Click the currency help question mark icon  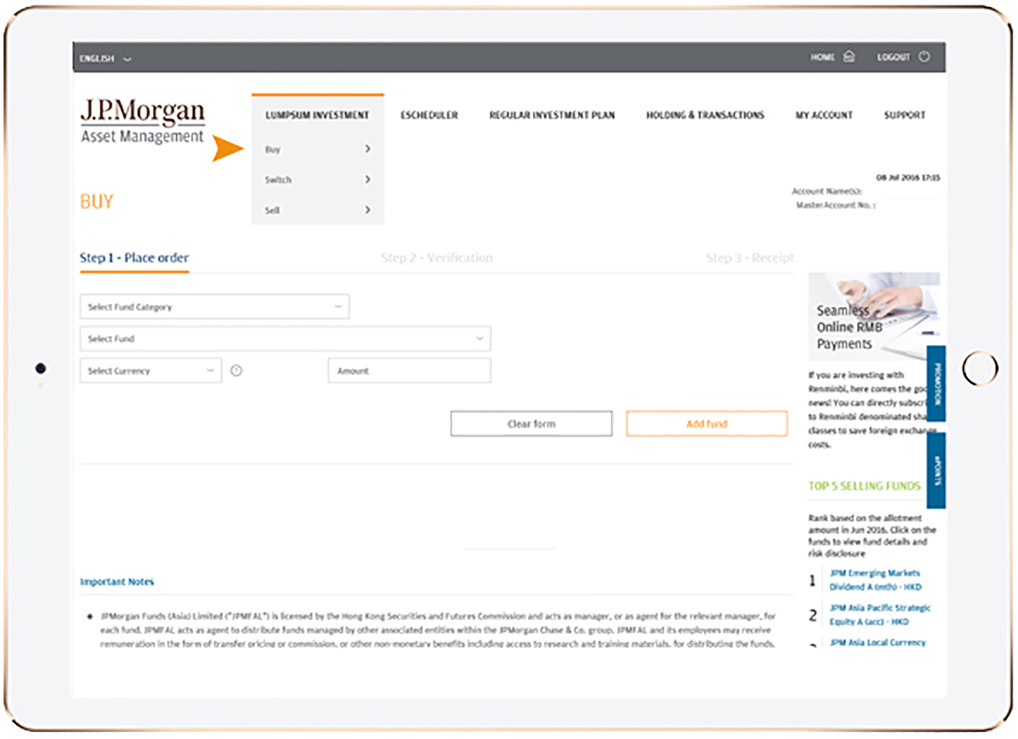coord(237,371)
